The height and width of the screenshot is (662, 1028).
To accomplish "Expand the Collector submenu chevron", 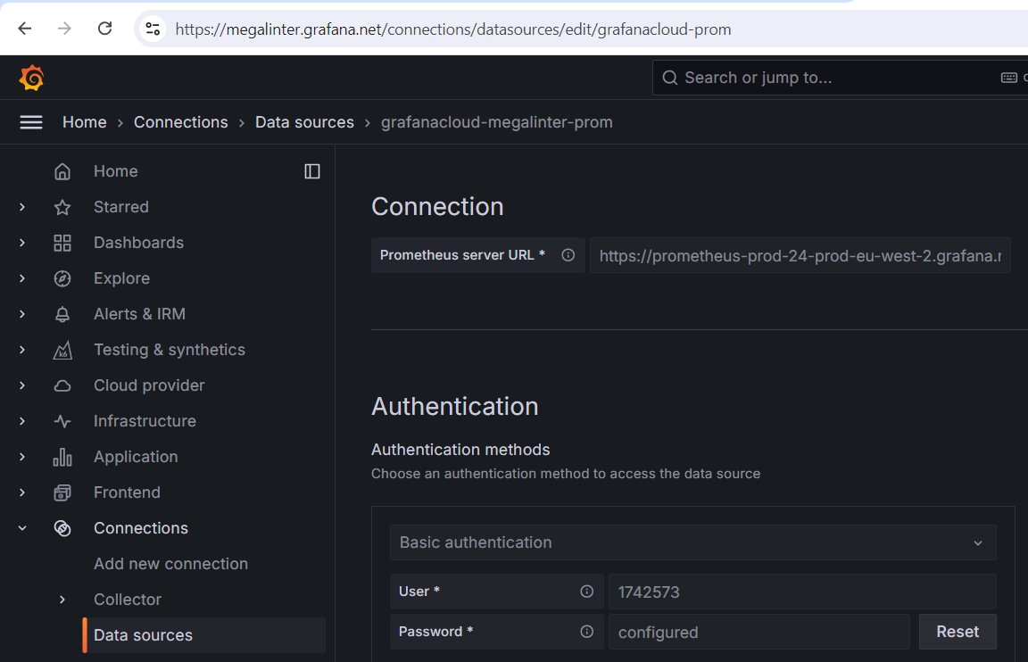I will pos(62,600).
